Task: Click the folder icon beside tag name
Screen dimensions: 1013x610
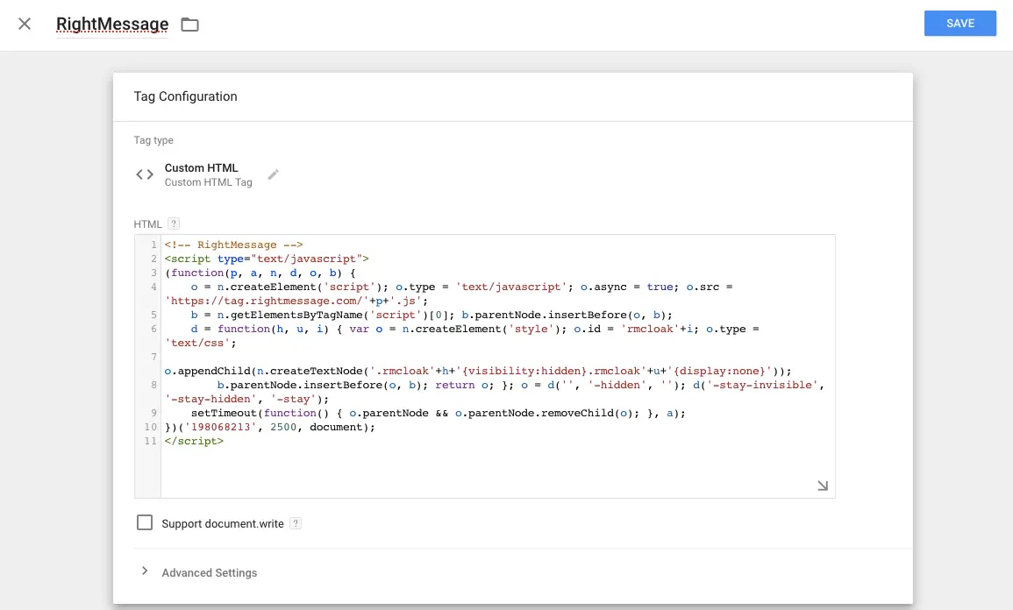Action: [189, 25]
